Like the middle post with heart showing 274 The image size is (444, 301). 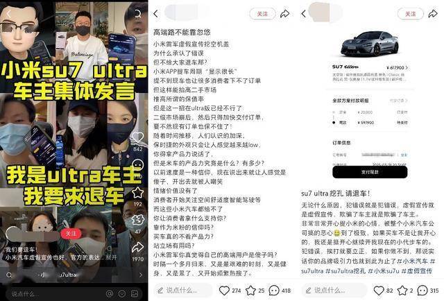tap(224, 291)
